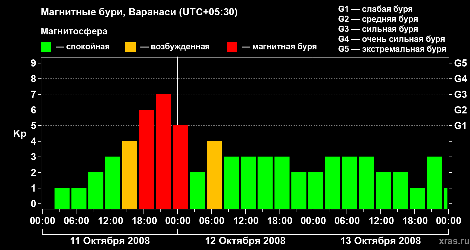This screenshot has height=250, width=470.
Task: Click the G2 label on the right axis
Action: click(460, 110)
